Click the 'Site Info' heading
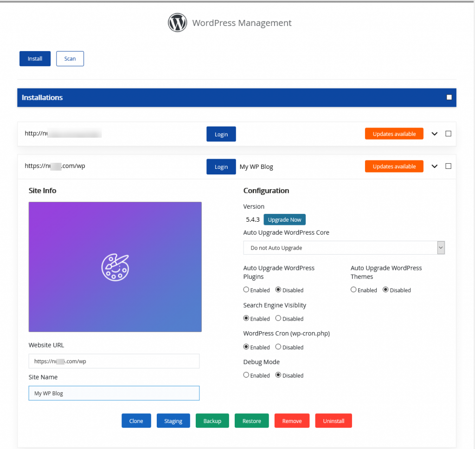This screenshot has height=449, width=475. [x=42, y=191]
